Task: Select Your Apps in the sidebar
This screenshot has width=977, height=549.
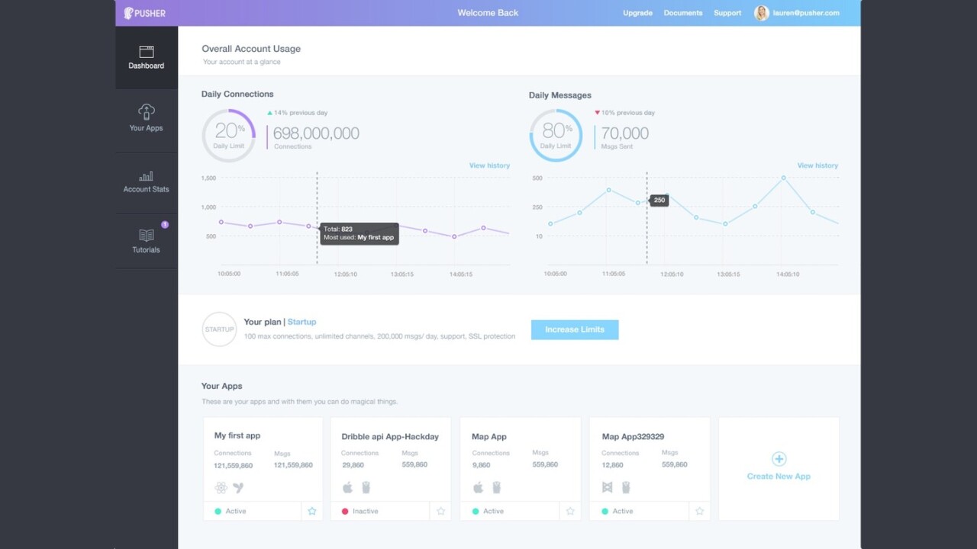Action: coord(146,119)
